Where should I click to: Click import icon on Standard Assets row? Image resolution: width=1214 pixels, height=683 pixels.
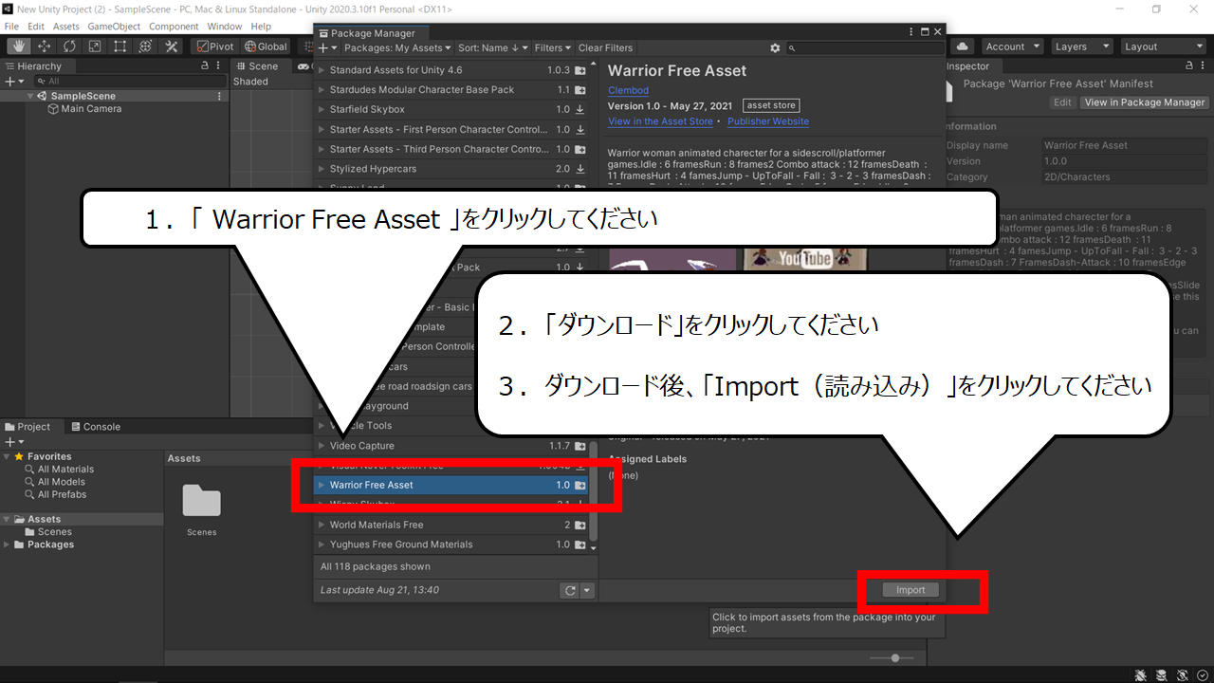coord(580,70)
